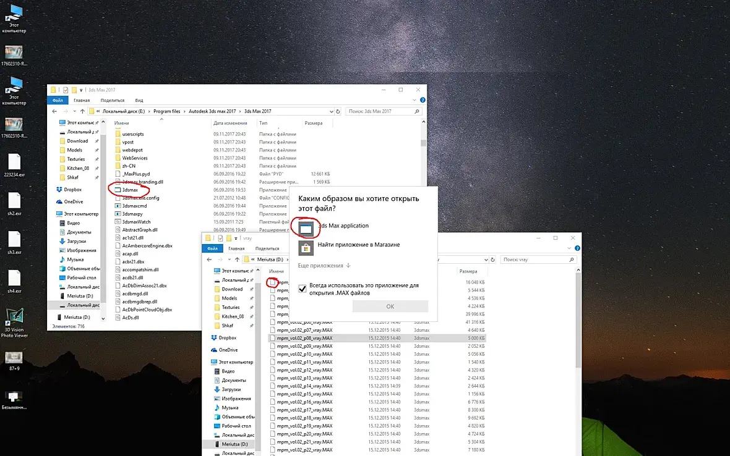Open address bar dropdown in 3ds Max 2017 window
730x456 pixels.
(x=331, y=112)
